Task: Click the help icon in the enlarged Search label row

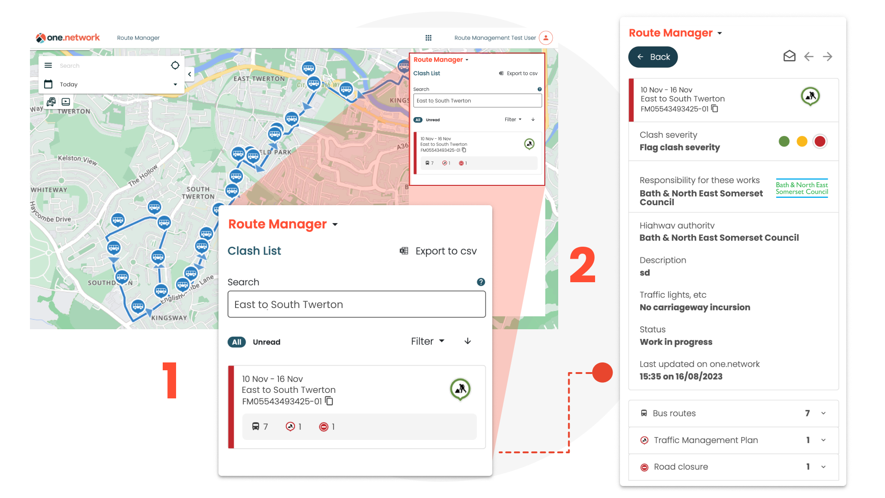Action: coord(481,282)
